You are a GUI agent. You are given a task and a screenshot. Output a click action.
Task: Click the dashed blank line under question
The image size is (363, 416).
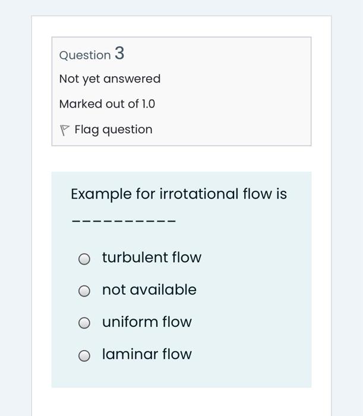[123, 222]
